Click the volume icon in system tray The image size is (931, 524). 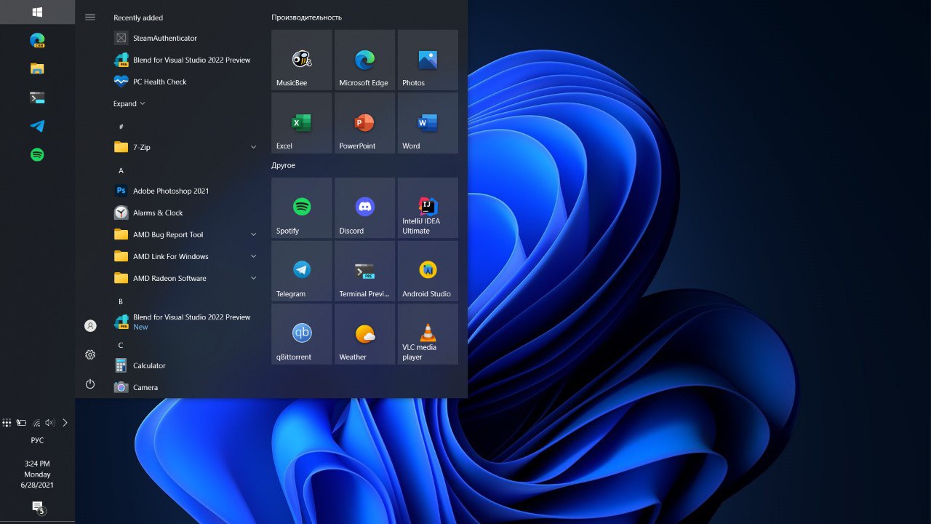click(x=49, y=423)
